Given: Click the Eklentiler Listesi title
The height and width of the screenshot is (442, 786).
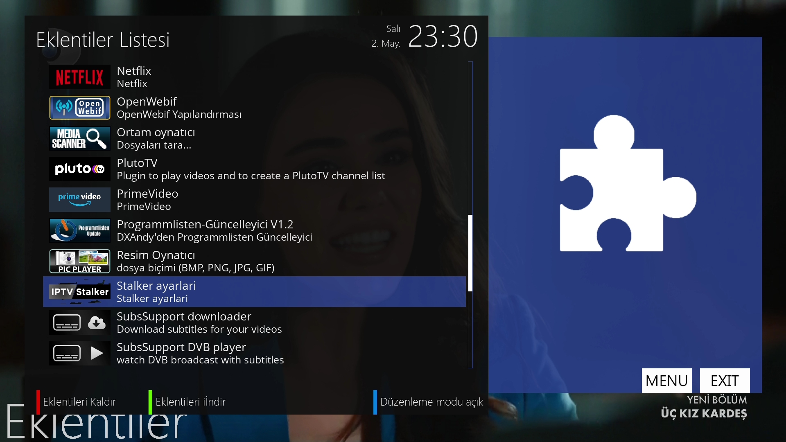Looking at the screenshot, I should click(x=103, y=40).
